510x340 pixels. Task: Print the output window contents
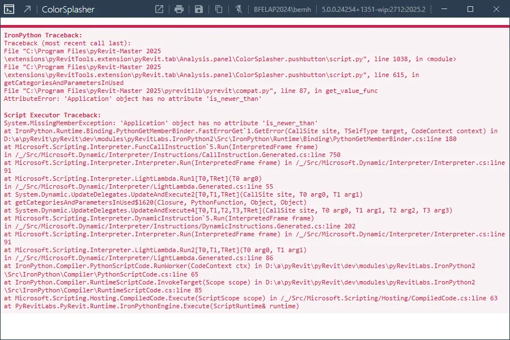pos(179,9)
